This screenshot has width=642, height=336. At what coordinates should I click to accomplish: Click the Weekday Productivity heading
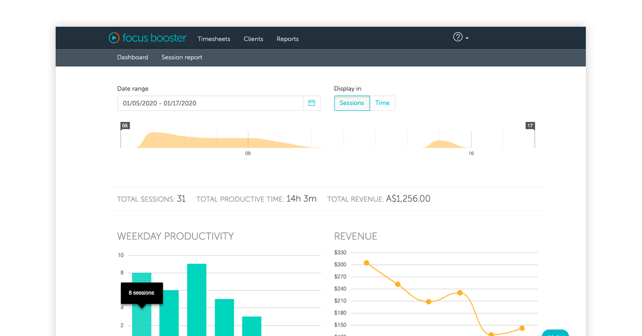175,236
